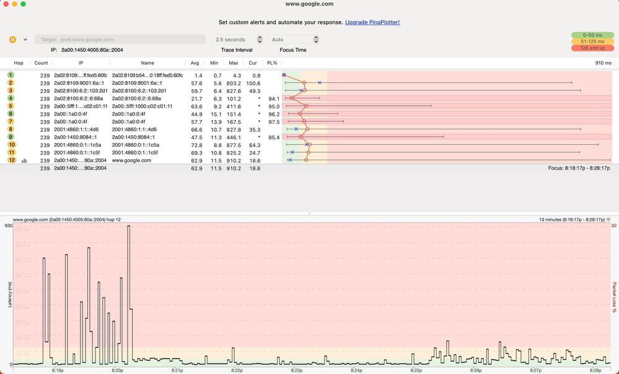
Task: Click the Focus Time stepper arrows
Action: click(316, 40)
